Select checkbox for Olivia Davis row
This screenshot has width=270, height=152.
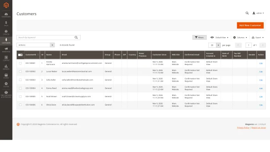pyautogui.click(x=20, y=105)
